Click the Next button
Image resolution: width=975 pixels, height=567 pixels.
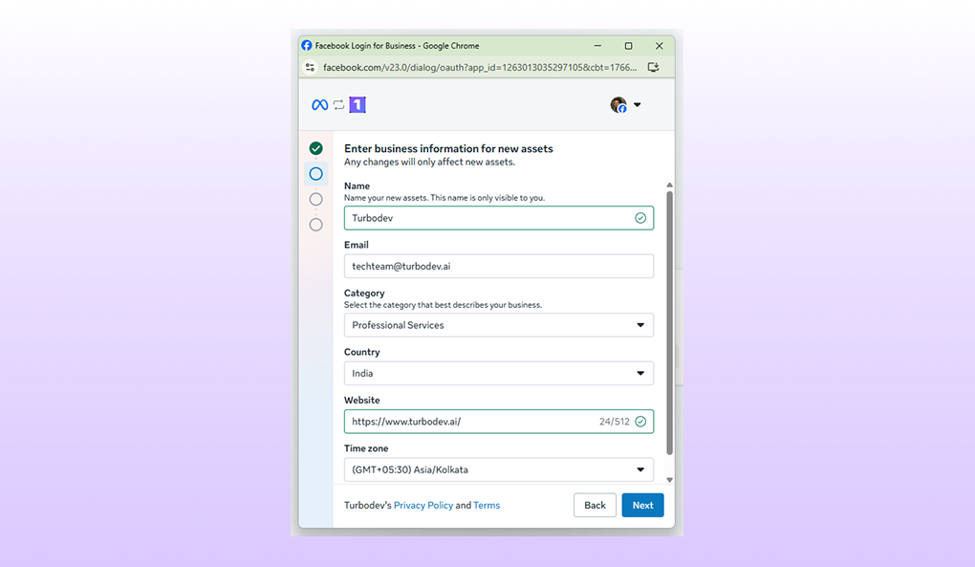pos(643,506)
